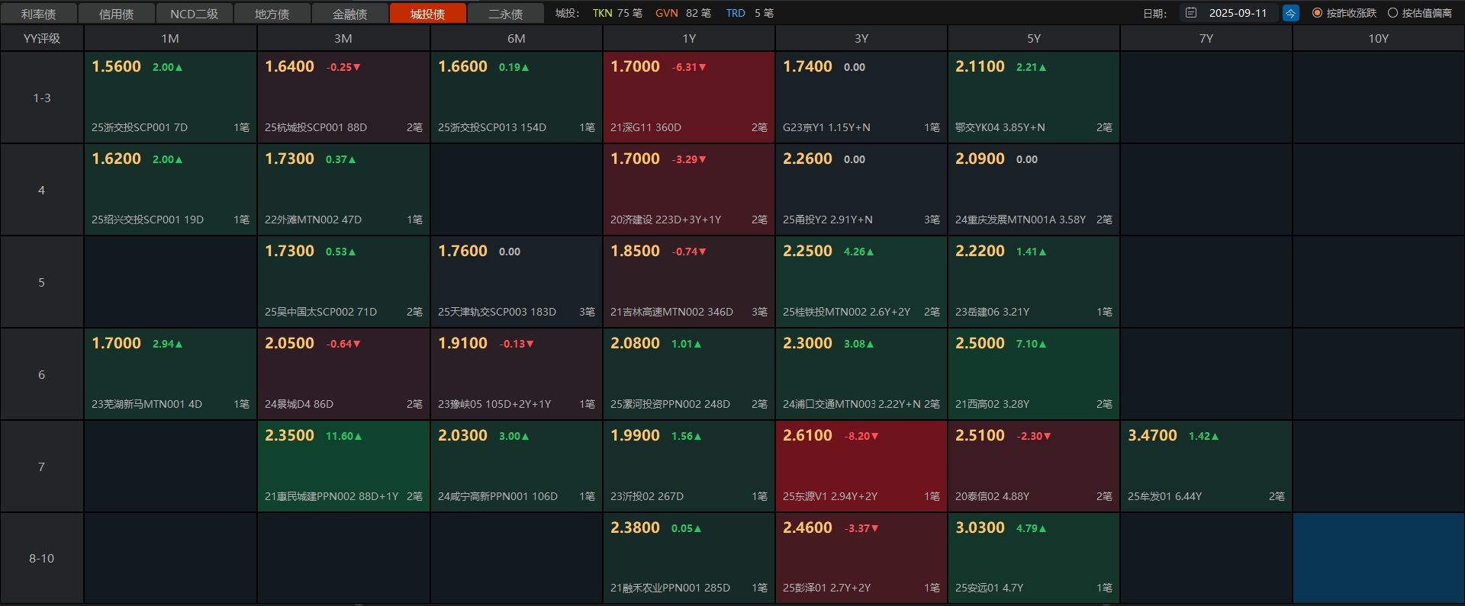Click the TRD 5 笔 count
This screenshot has height=606, width=1465.
coord(749,13)
